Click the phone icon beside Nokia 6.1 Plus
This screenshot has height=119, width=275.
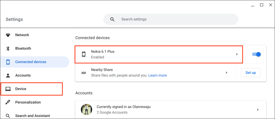click(84, 54)
